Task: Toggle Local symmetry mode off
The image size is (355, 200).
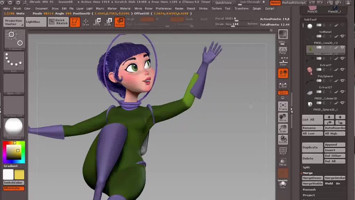Action: tap(283, 73)
